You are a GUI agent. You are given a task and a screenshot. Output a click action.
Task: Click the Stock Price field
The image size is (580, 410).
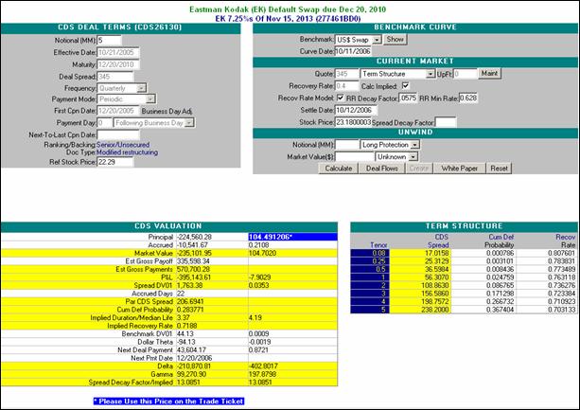353,122
